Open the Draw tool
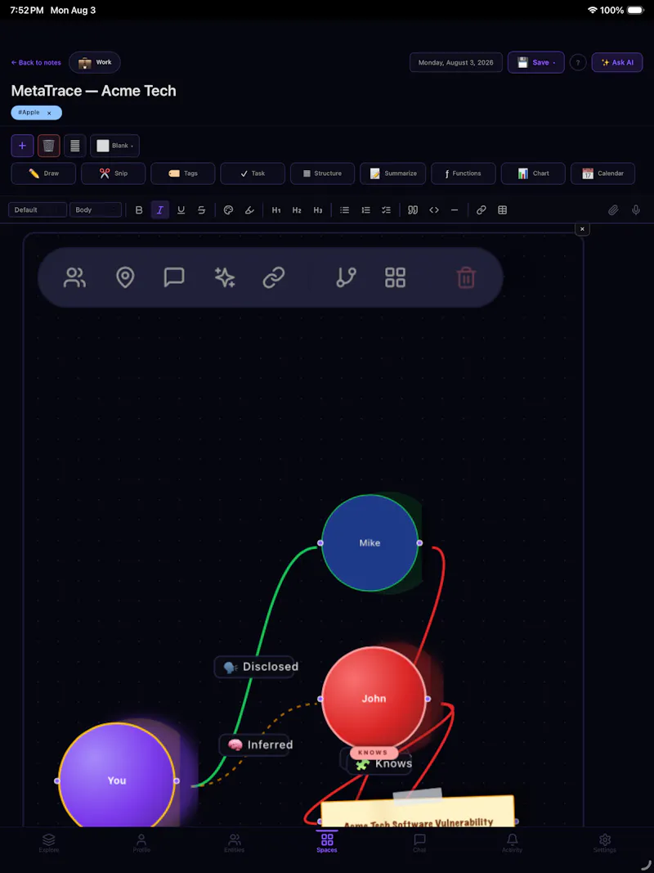Screen dimensions: 654x873 tap(43, 173)
